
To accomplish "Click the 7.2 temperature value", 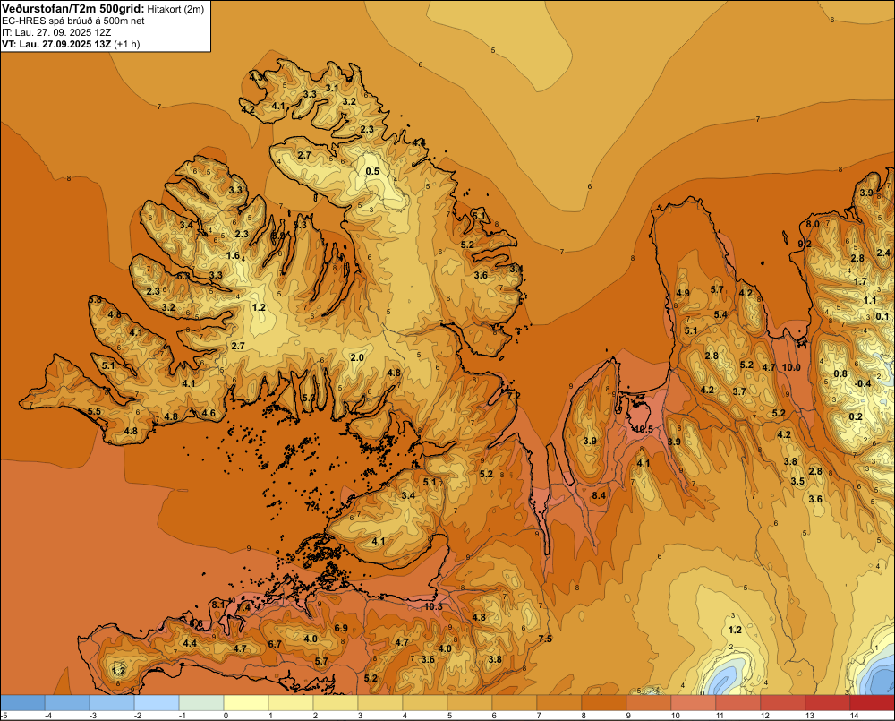I will [514, 396].
